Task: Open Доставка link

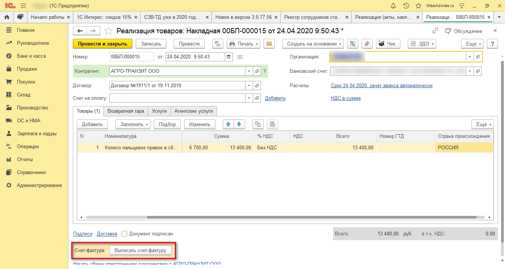Action: (x=107, y=234)
